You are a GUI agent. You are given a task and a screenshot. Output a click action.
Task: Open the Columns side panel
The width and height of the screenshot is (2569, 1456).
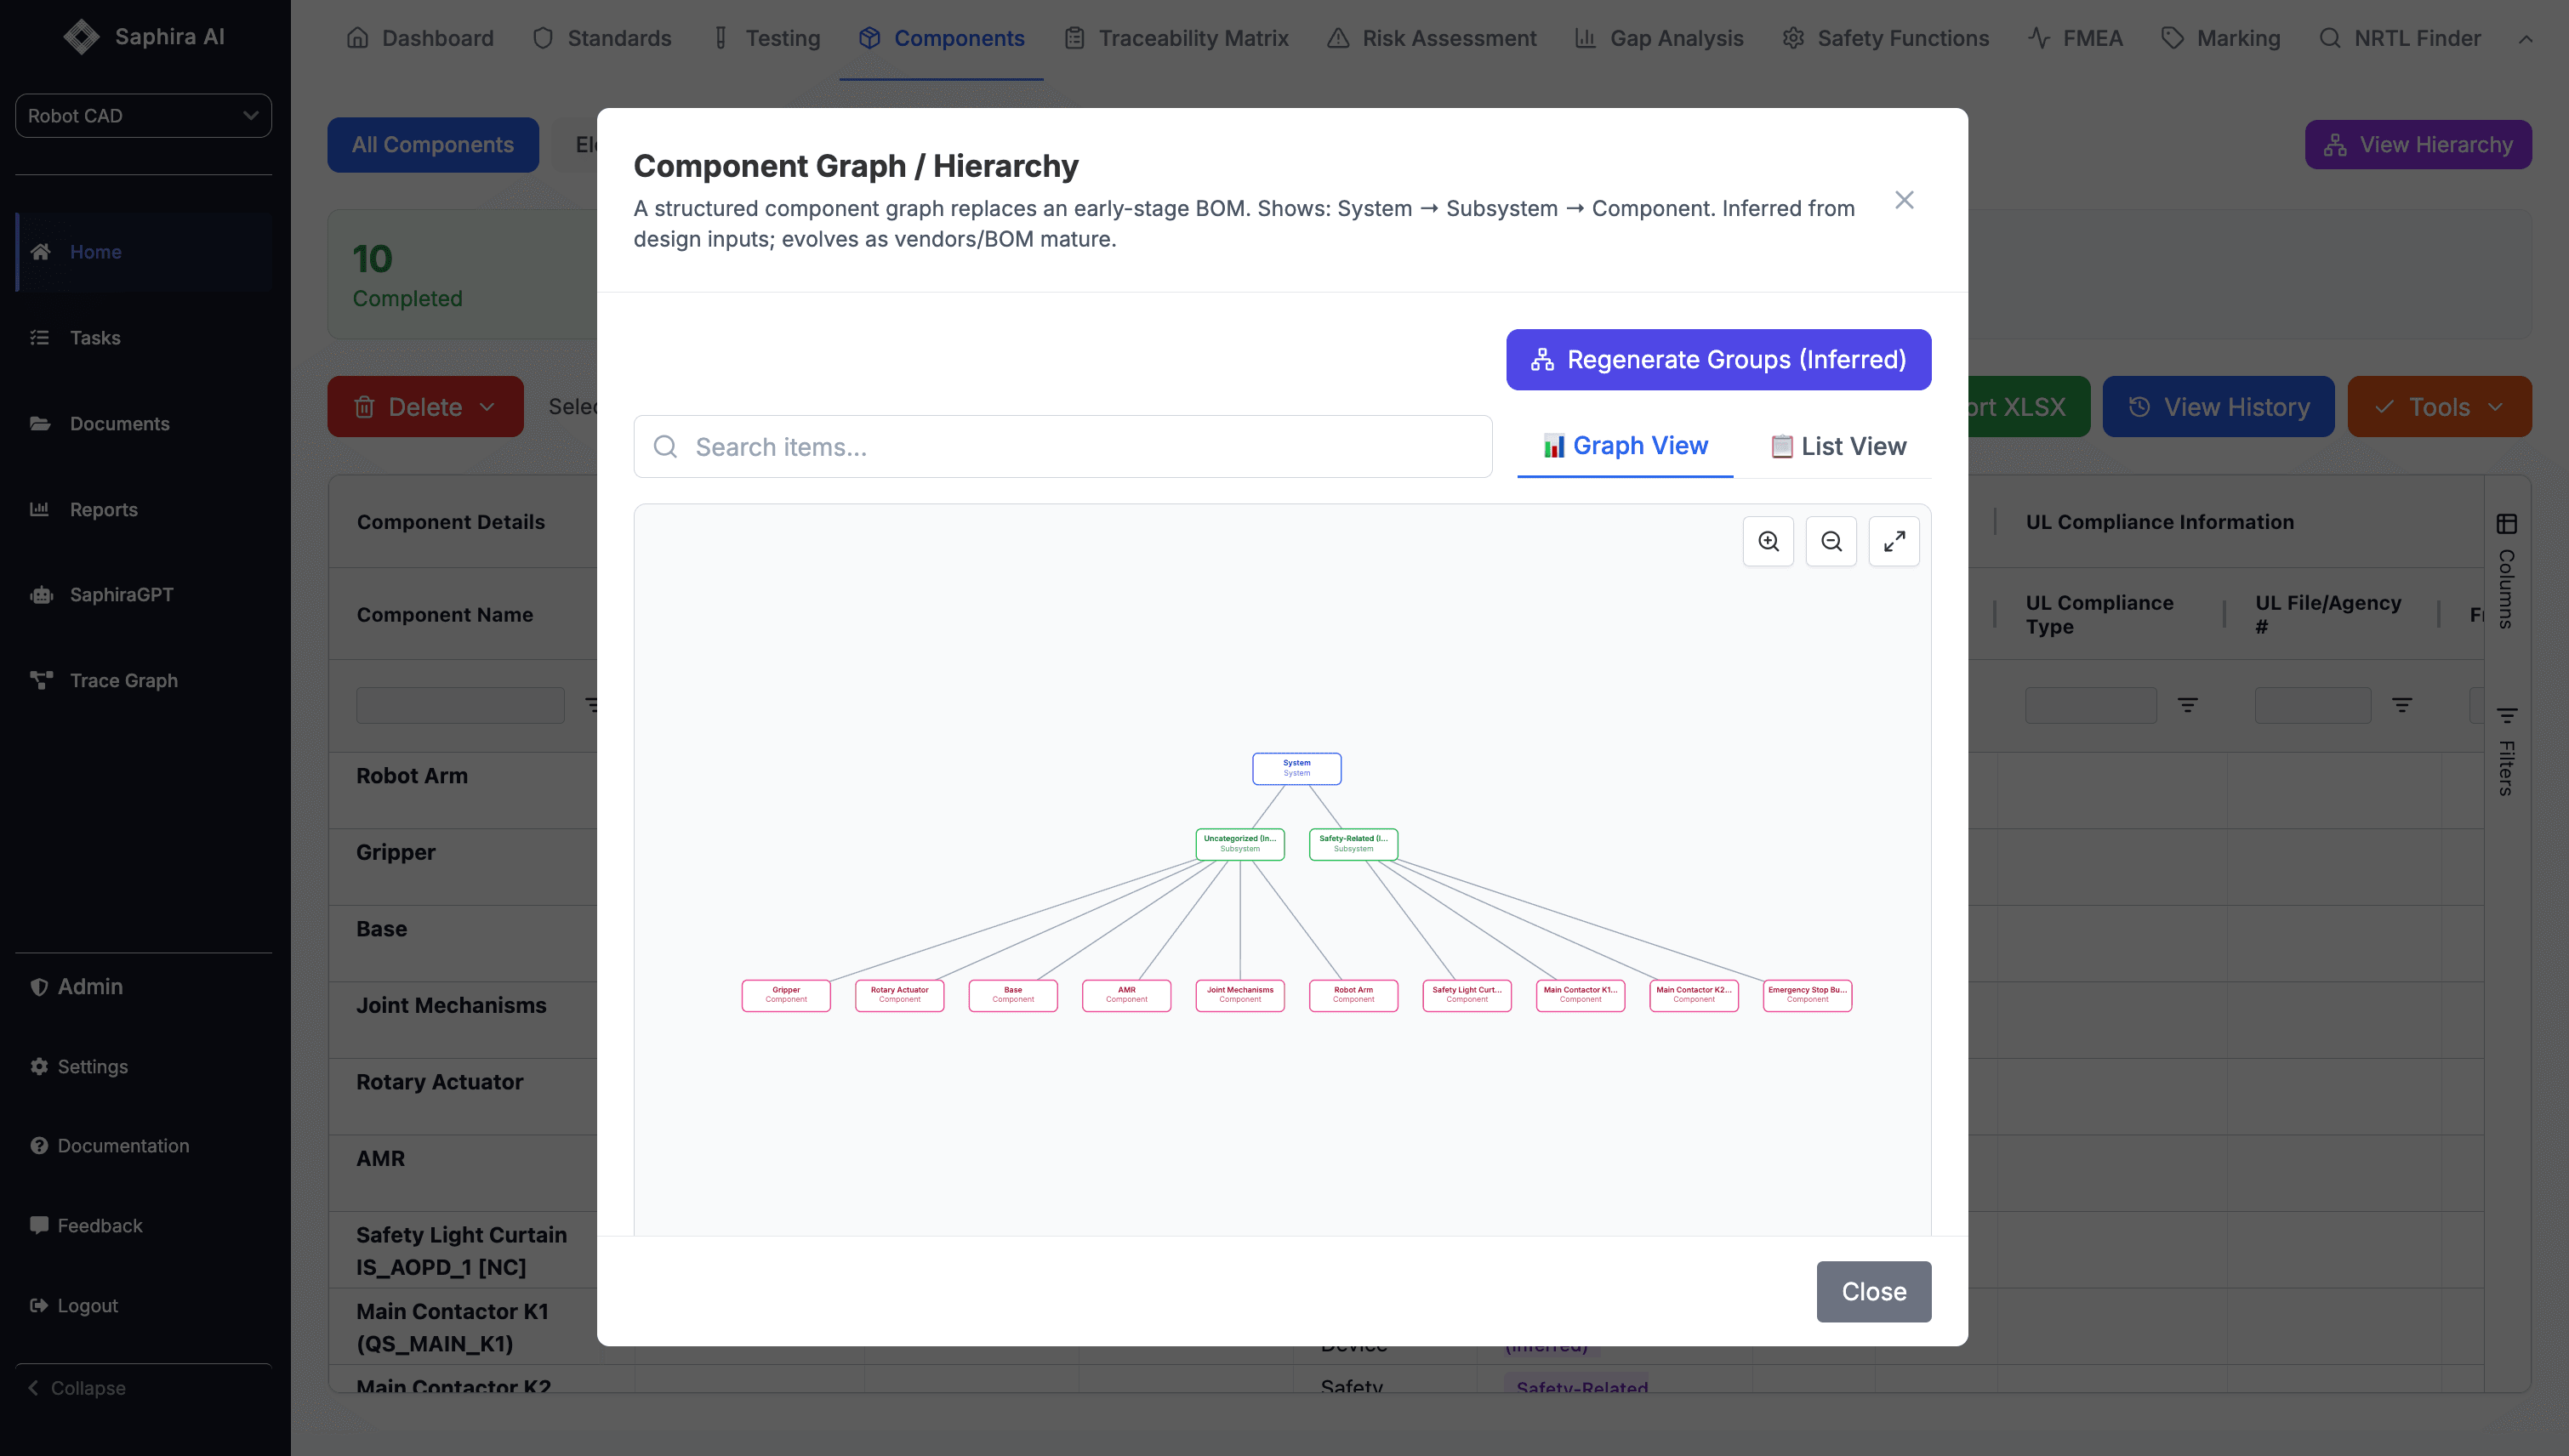click(2506, 570)
